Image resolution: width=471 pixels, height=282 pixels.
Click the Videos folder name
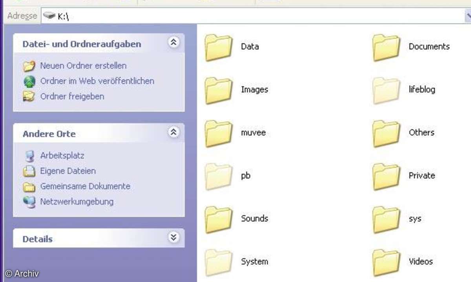421,262
